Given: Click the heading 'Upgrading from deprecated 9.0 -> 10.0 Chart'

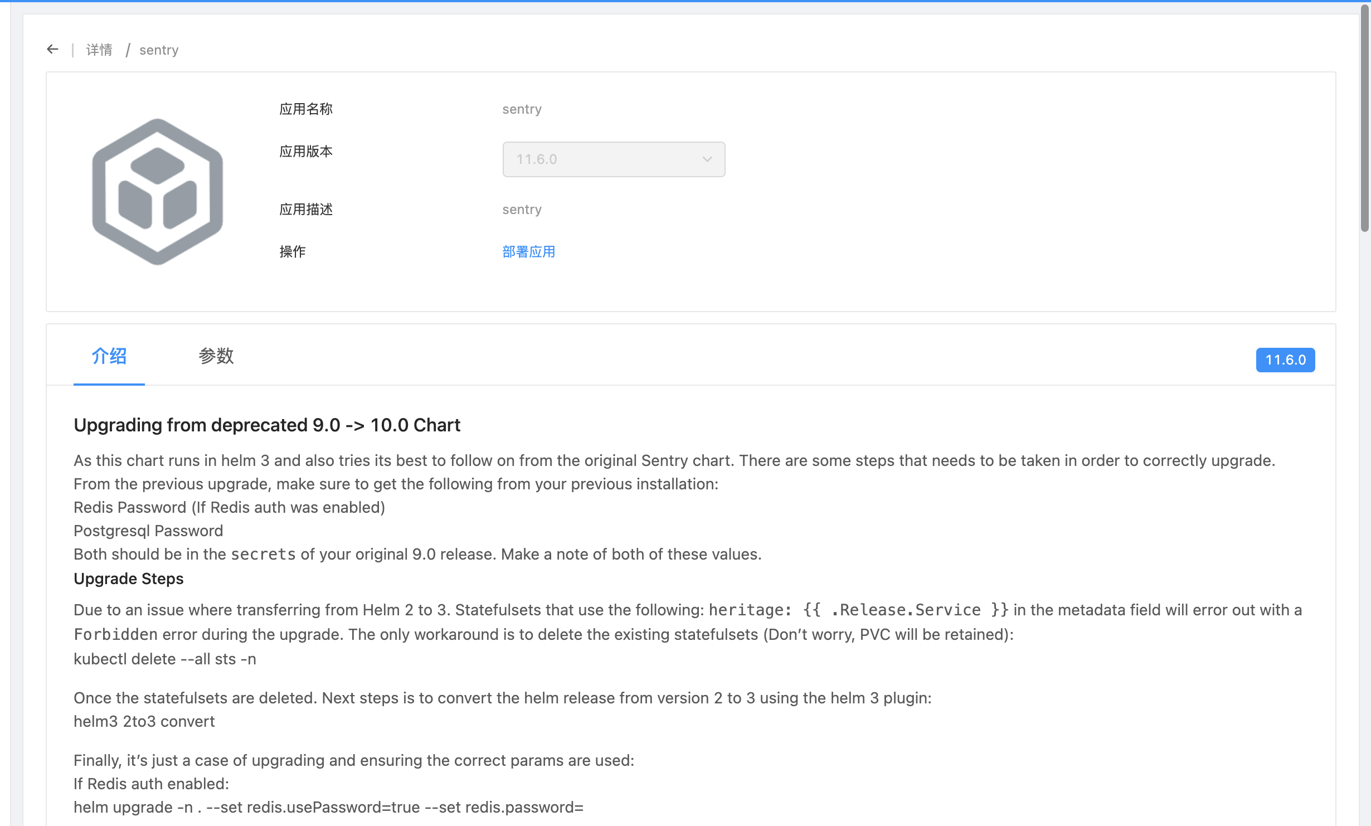Looking at the screenshot, I should tap(267, 425).
